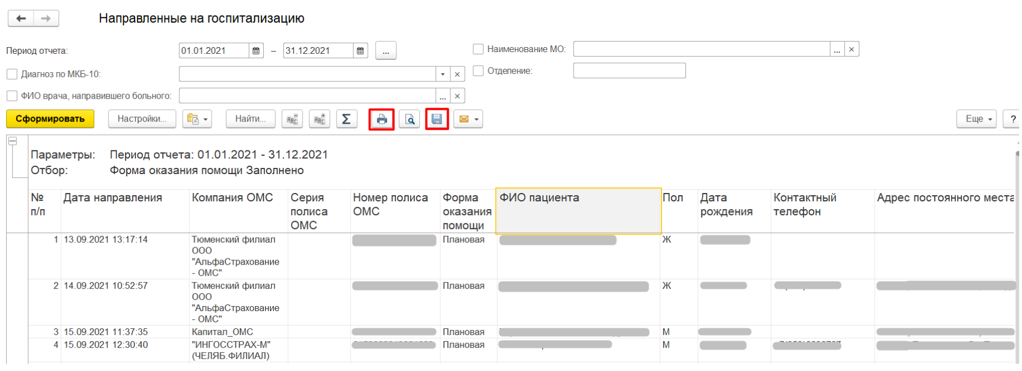This screenshot has width=1022, height=371.
Task: Navigate back with left arrow
Action: [21, 18]
